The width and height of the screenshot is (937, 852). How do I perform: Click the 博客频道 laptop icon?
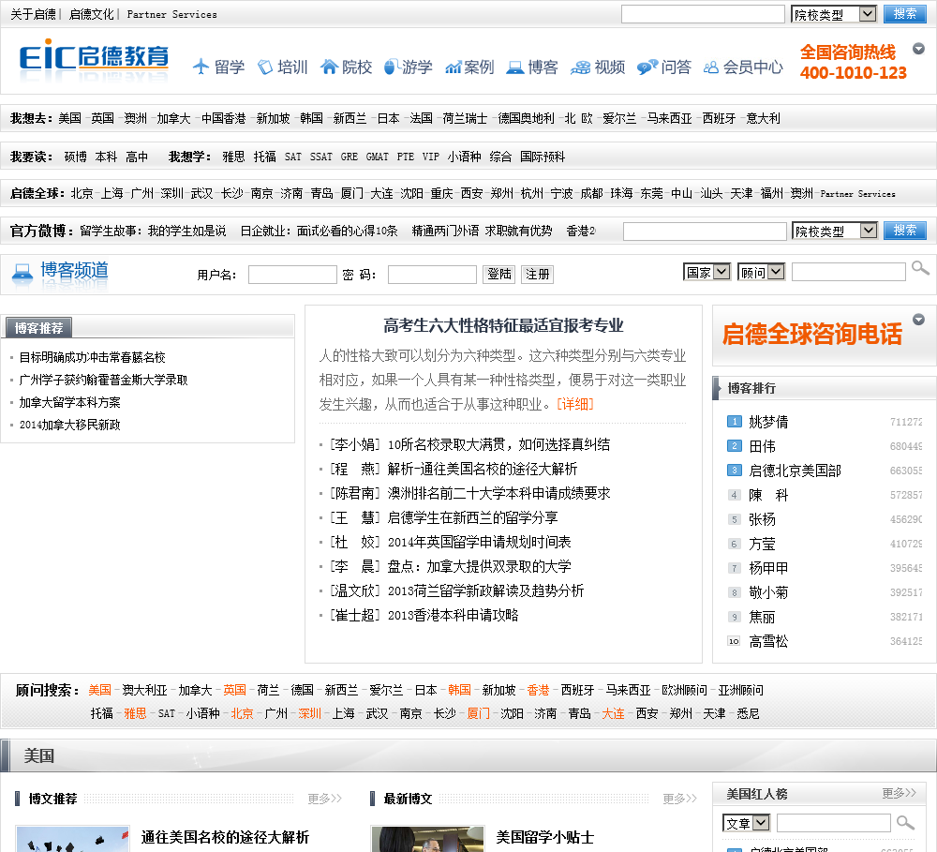pos(22,273)
